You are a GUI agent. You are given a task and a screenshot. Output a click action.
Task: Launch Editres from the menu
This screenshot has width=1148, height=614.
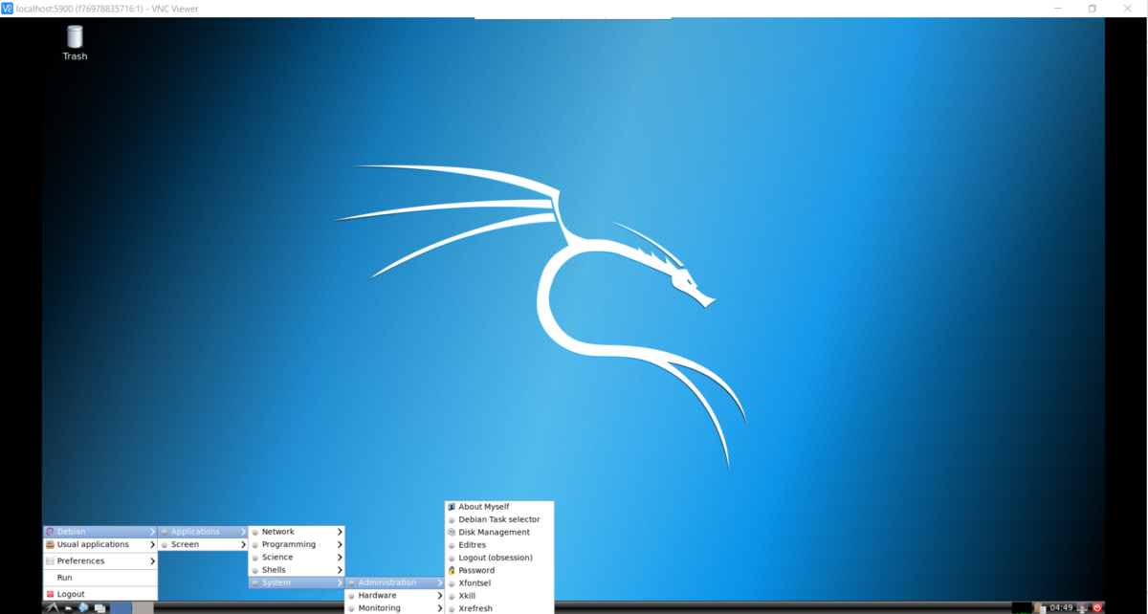(x=499, y=545)
